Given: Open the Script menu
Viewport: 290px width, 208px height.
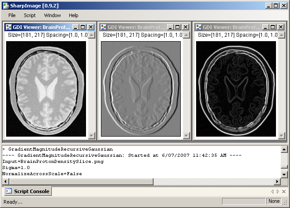Looking at the screenshot, I should [30, 15].
